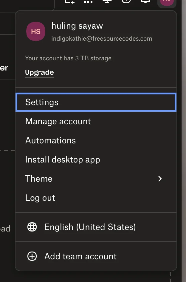Open Settings from the account menu
This screenshot has height=282, width=186.
point(96,102)
